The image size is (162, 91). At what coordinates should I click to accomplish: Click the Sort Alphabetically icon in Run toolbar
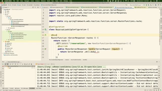pos(10,64)
